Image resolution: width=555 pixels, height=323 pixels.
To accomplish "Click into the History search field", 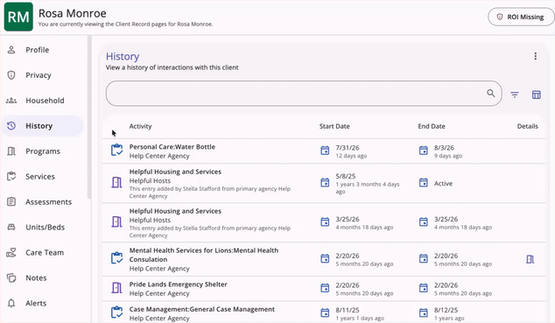I will point(304,94).
